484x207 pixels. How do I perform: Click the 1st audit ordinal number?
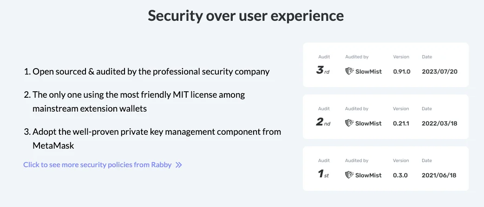click(323, 175)
